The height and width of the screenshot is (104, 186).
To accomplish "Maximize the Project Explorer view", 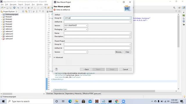I will (x=43, y=11).
